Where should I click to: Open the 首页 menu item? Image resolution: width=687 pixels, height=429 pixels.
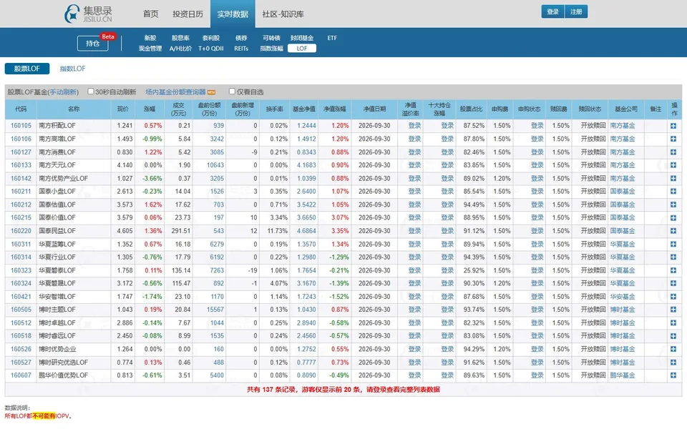pos(151,14)
